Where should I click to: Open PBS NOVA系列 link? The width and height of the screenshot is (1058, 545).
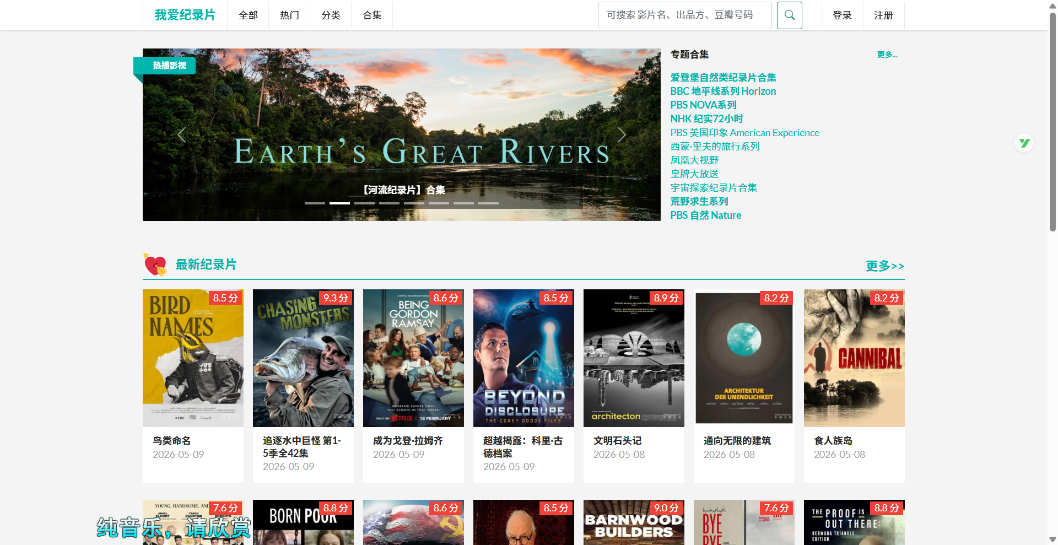point(703,105)
